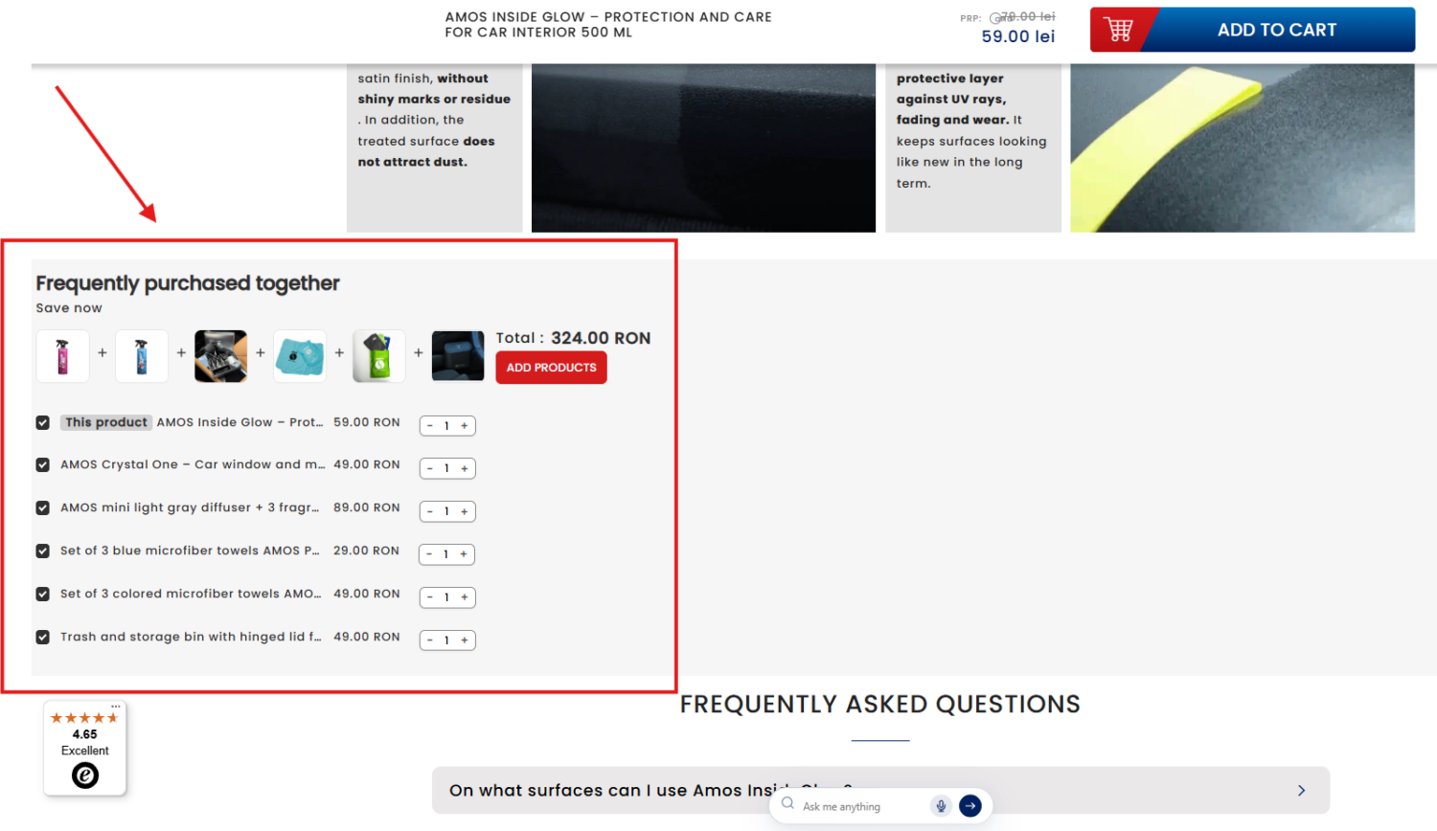Click the ADD TO CART button
The height and width of the screenshot is (831, 1437).
click(1276, 30)
